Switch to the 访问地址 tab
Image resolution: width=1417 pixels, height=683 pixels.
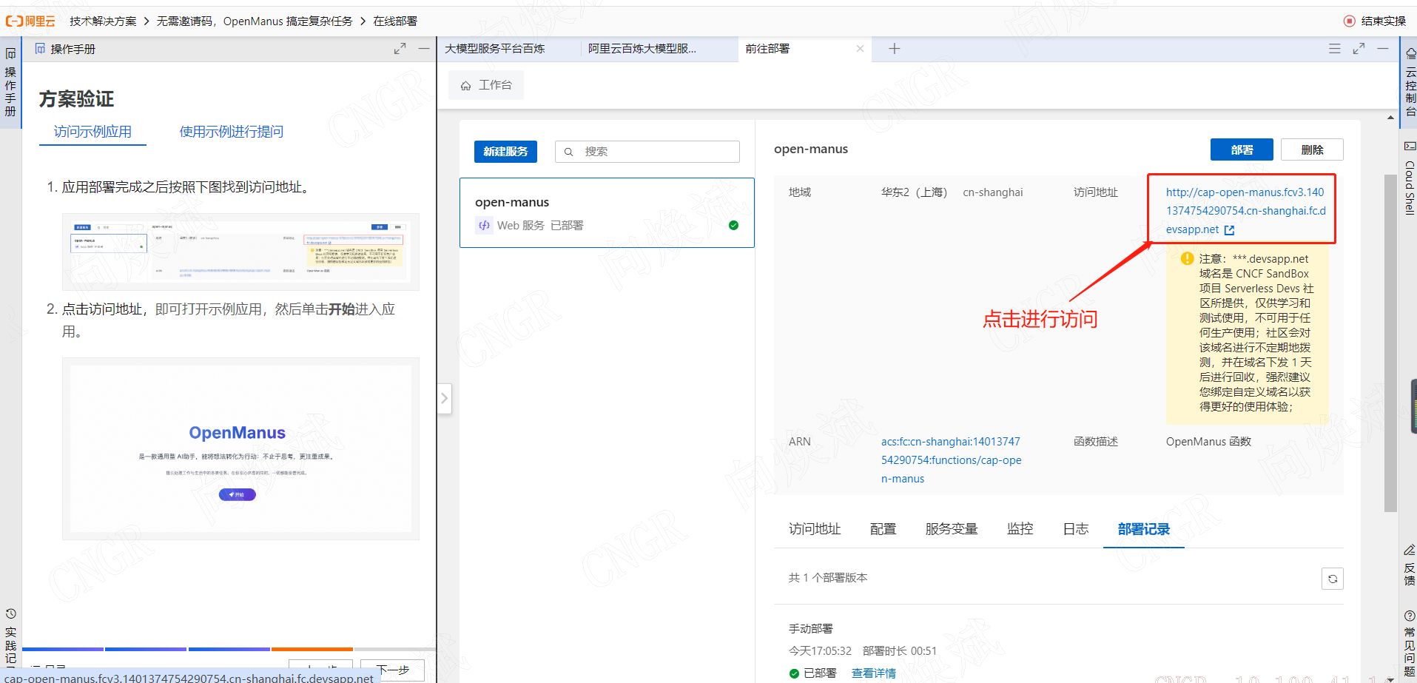815,529
